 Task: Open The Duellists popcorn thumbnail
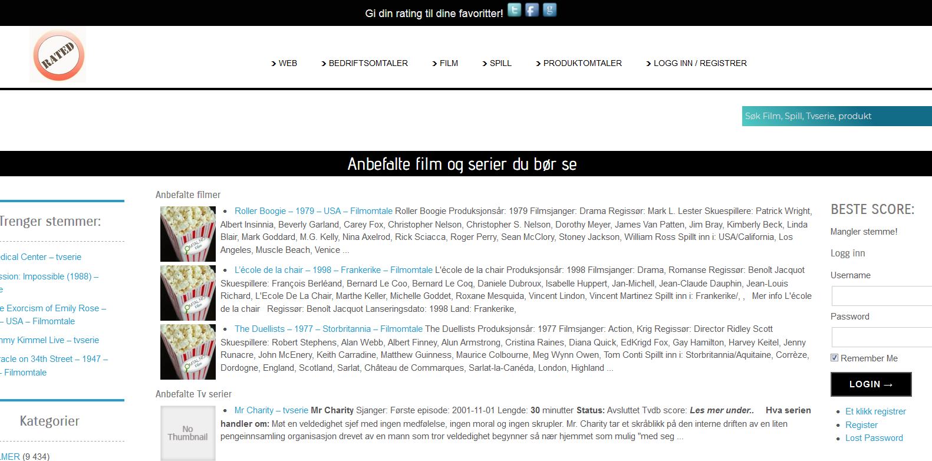(x=188, y=352)
